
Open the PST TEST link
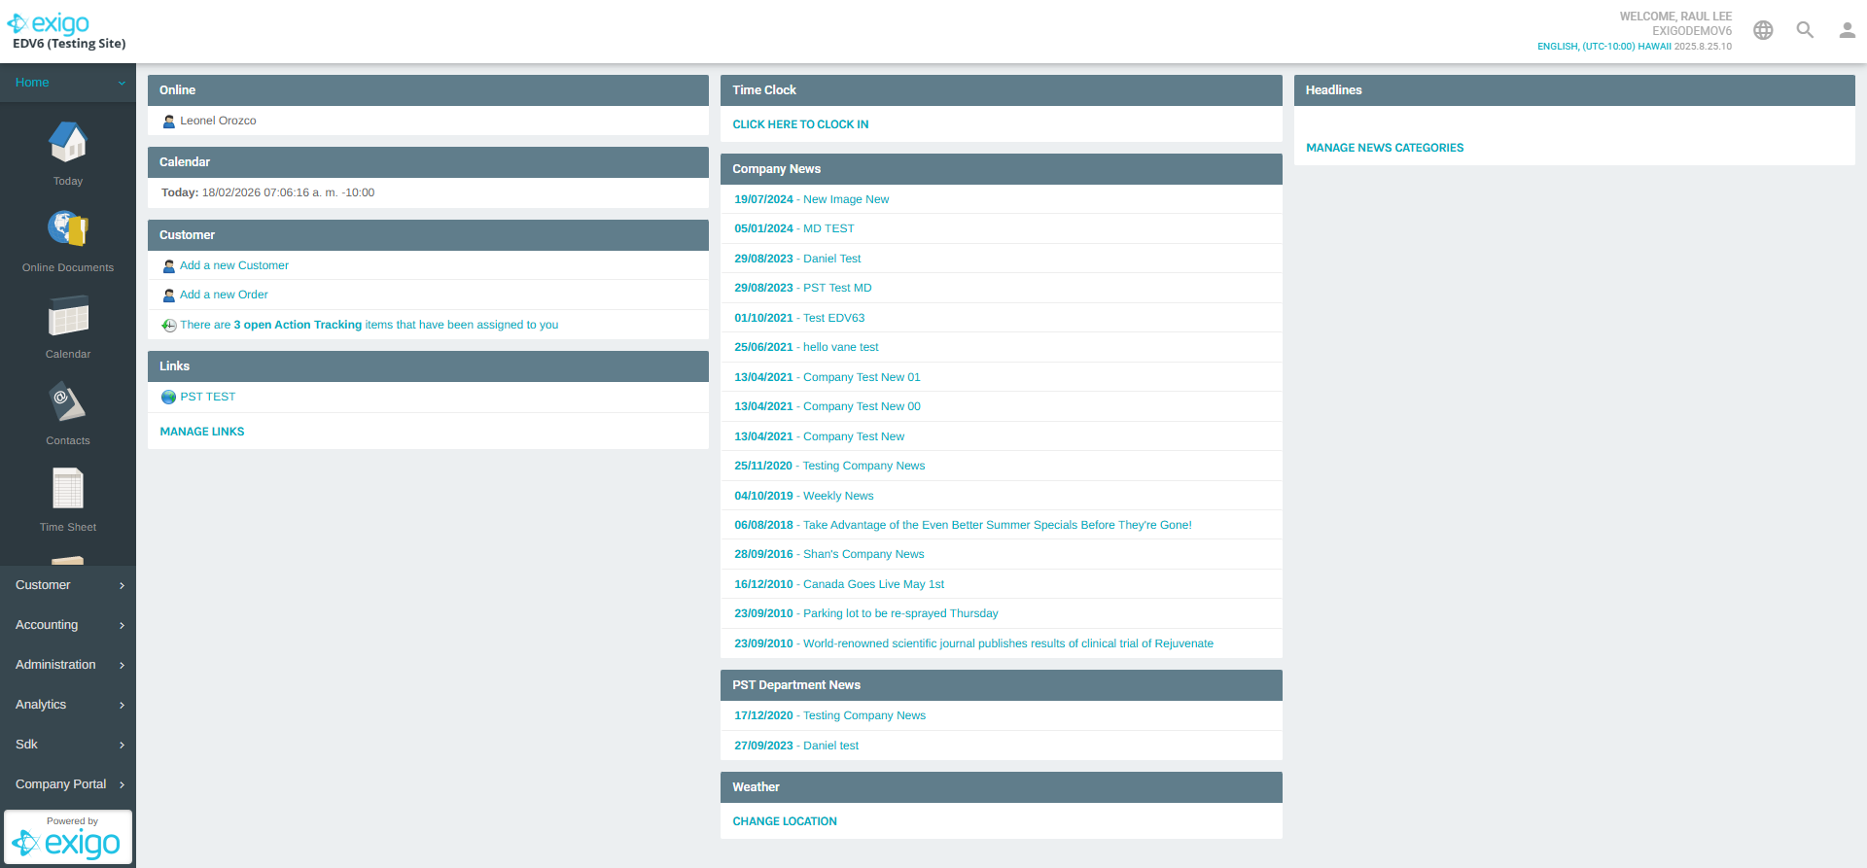pyautogui.click(x=208, y=397)
